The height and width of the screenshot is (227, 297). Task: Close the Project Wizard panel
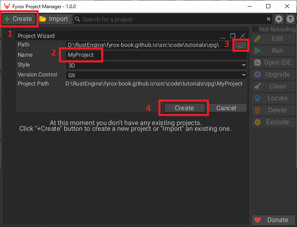tap(243, 36)
